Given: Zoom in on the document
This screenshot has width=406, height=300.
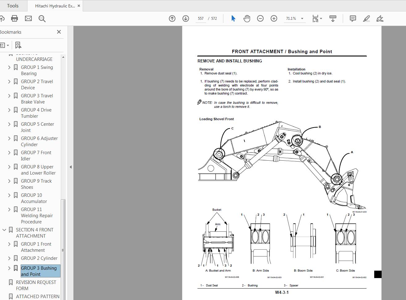Looking at the screenshot, I should coord(274,19).
